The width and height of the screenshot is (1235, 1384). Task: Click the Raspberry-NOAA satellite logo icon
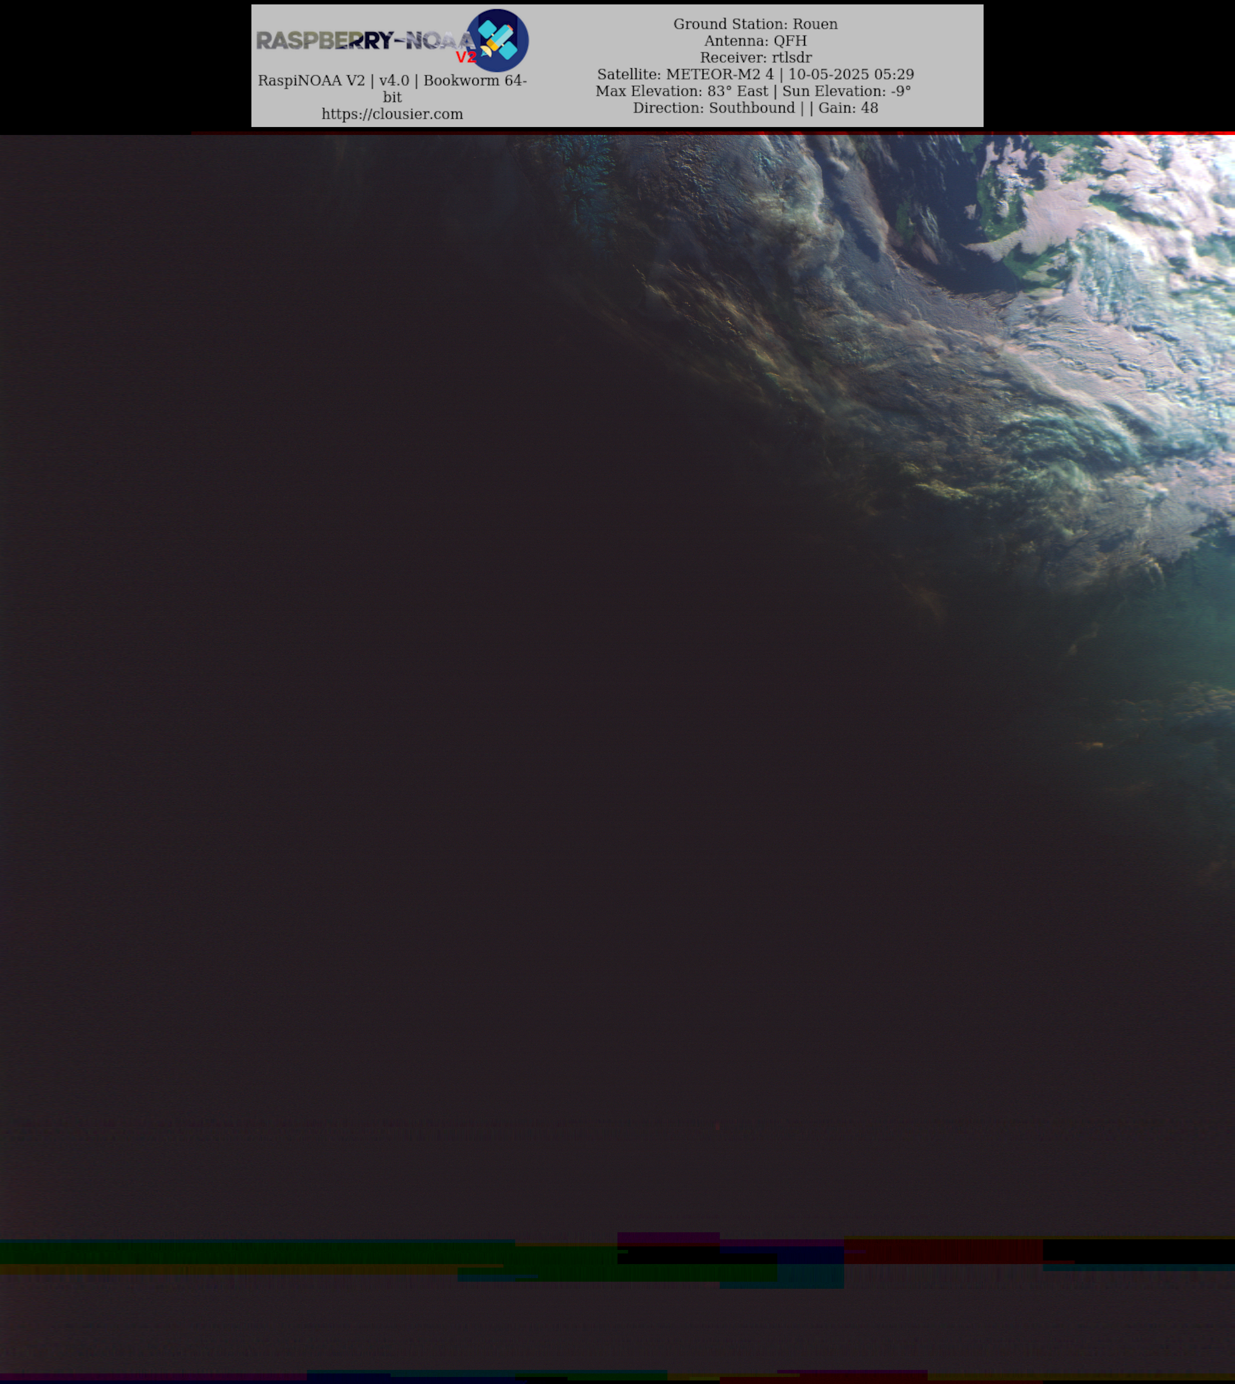(498, 41)
